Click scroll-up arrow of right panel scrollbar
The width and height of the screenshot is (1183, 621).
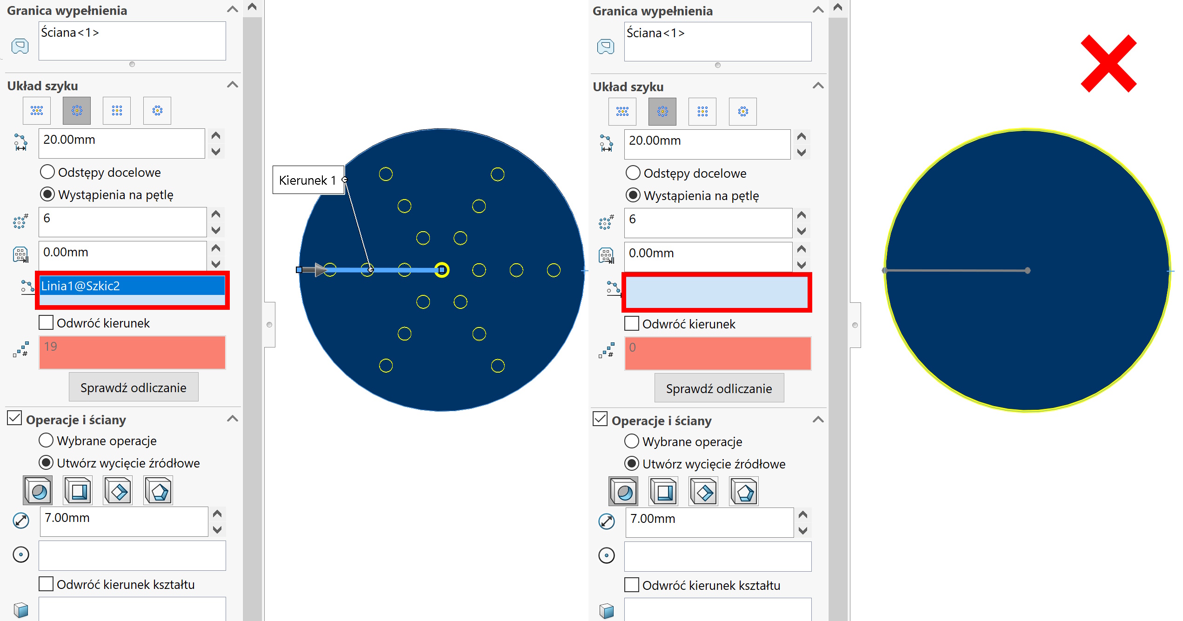pos(838,7)
